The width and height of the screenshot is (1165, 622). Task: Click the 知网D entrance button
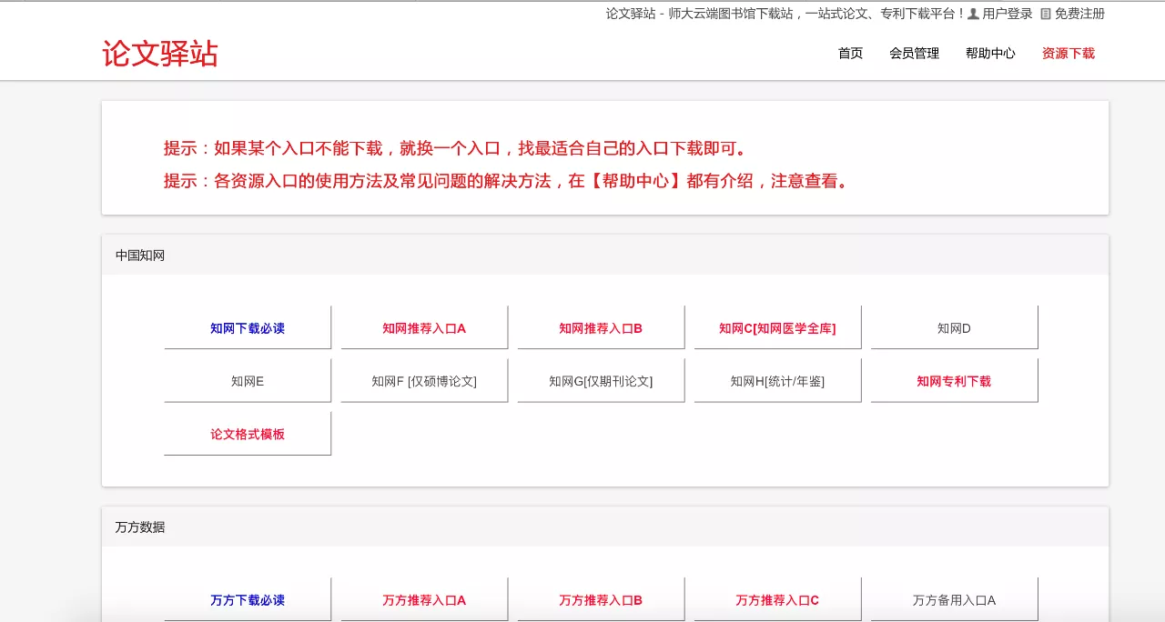point(954,327)
